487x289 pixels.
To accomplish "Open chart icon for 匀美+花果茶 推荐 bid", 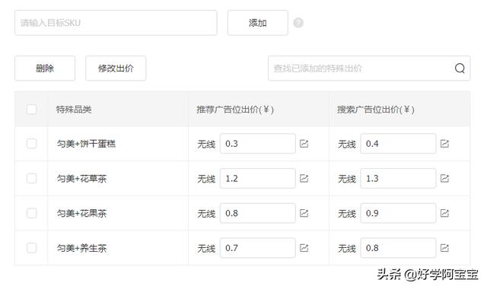I will tap(304, 213).
